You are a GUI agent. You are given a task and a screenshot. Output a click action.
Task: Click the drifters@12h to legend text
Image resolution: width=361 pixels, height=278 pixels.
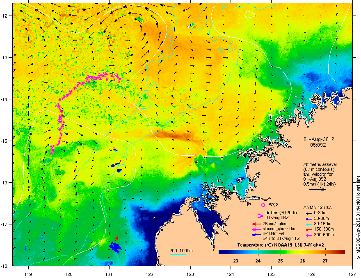click(281, 213)
